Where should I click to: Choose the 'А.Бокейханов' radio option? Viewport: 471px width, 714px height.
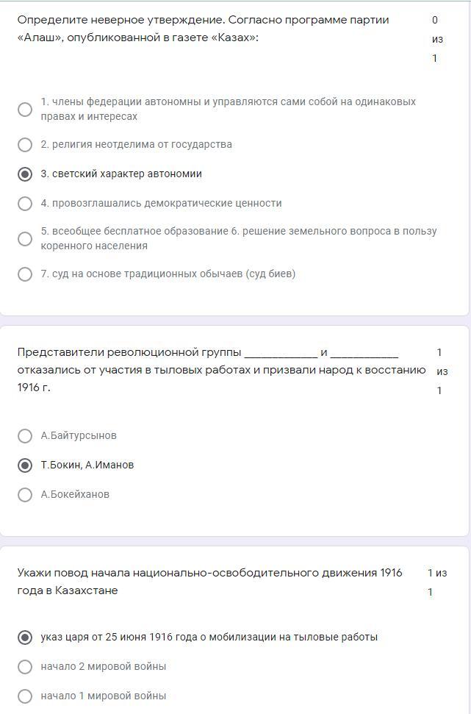click(25, 495)
